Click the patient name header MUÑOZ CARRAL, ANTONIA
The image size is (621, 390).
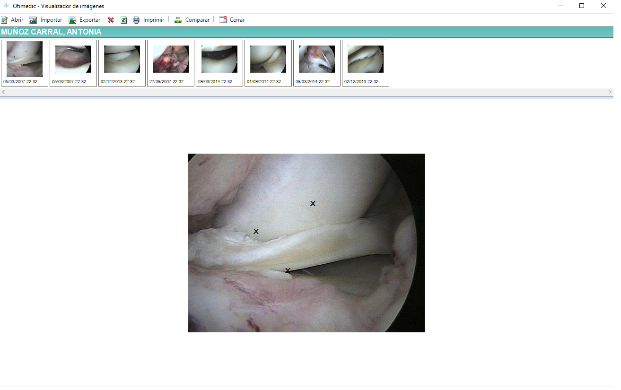[x=51, y=32]
